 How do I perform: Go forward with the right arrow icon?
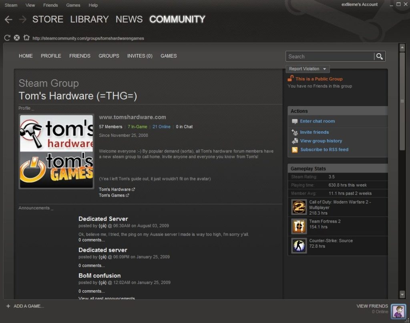pyautogui.click(x=23, y=19)
